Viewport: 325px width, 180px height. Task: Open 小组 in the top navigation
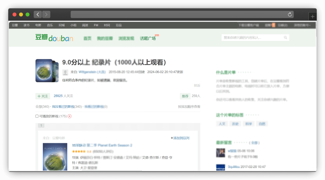click(x=73, y=25)
